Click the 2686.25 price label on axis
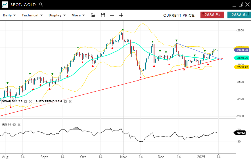Viewport: 251px width, 160px height. [242, 50]
